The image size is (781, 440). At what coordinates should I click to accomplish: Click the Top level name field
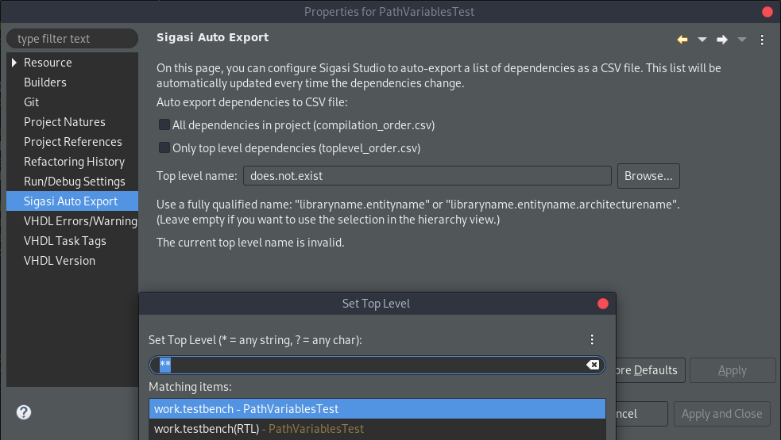click(x=427, y=176)
